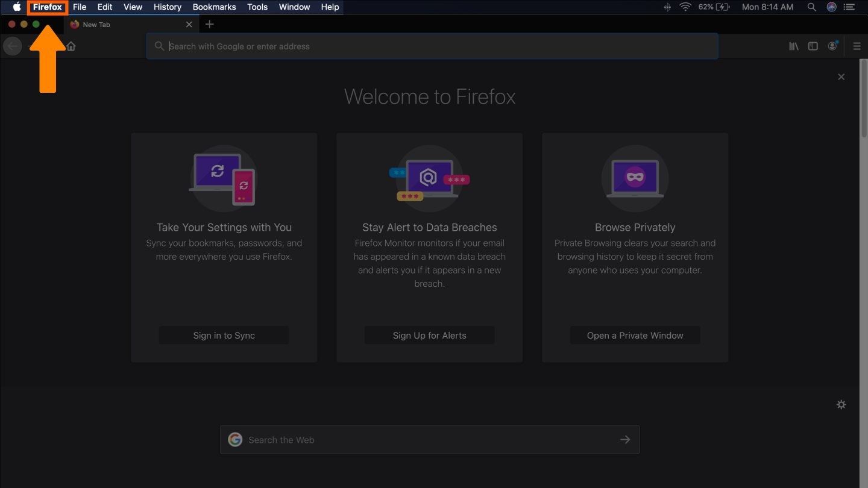868x488 pixels.
Task: Go to the home page icon
Action: 71,46
